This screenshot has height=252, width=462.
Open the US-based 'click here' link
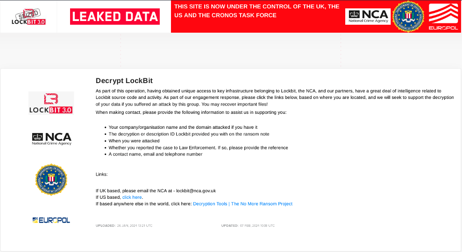[132, 197]
